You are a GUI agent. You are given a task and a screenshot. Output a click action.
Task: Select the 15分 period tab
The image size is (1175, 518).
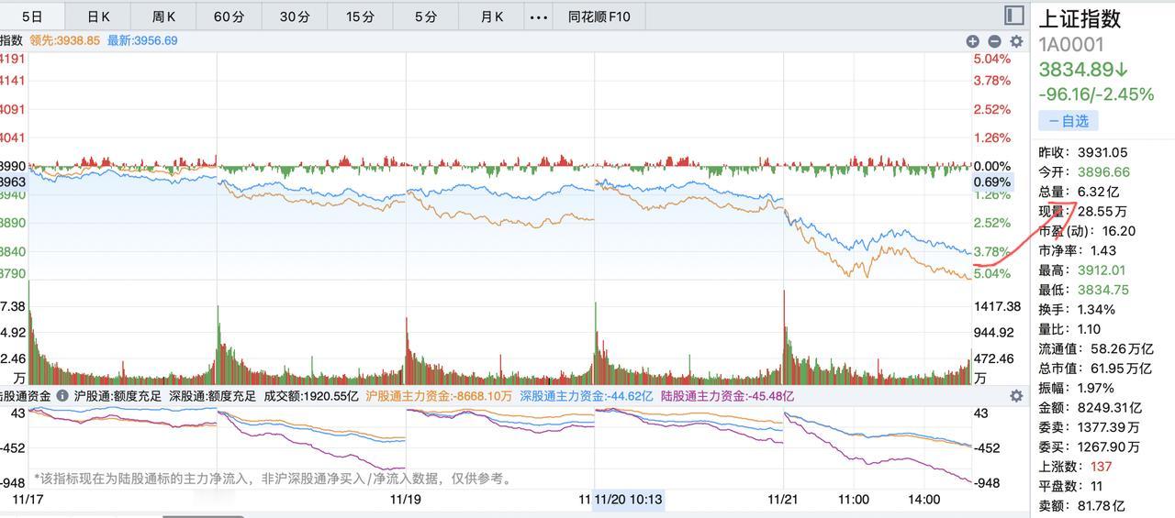(x=360, y=17)
